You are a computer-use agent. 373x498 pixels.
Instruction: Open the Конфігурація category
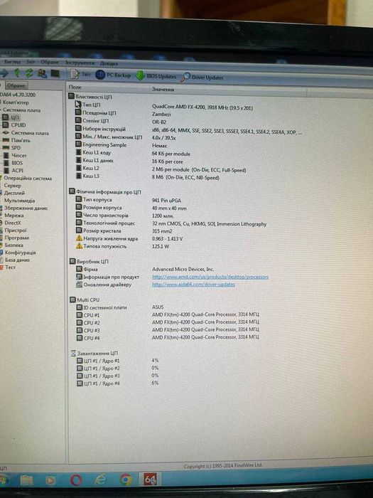[21, 253]
